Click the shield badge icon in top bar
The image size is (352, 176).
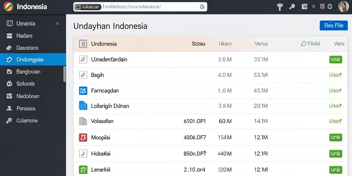tap(322, 7)
